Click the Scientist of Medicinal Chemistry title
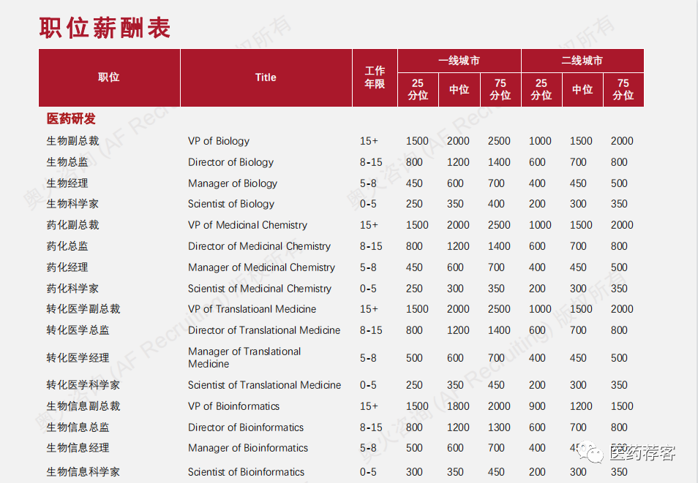This screenshot has width=698, height=483. coord(260,289)
